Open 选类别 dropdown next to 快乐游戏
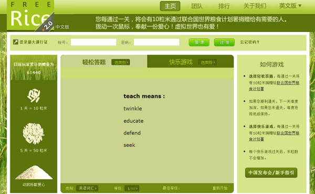 click(x=207, y=62)
